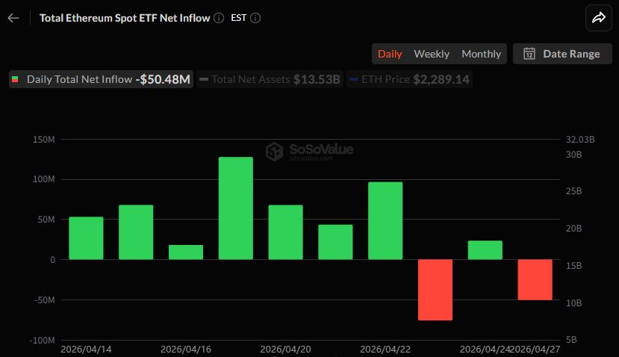Switch to the Weekly view tab
The height and width of the screenshot is (357, 619).
(x=432, y=54)
